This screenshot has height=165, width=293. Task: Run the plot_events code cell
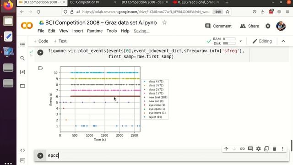tap(40, 52)
